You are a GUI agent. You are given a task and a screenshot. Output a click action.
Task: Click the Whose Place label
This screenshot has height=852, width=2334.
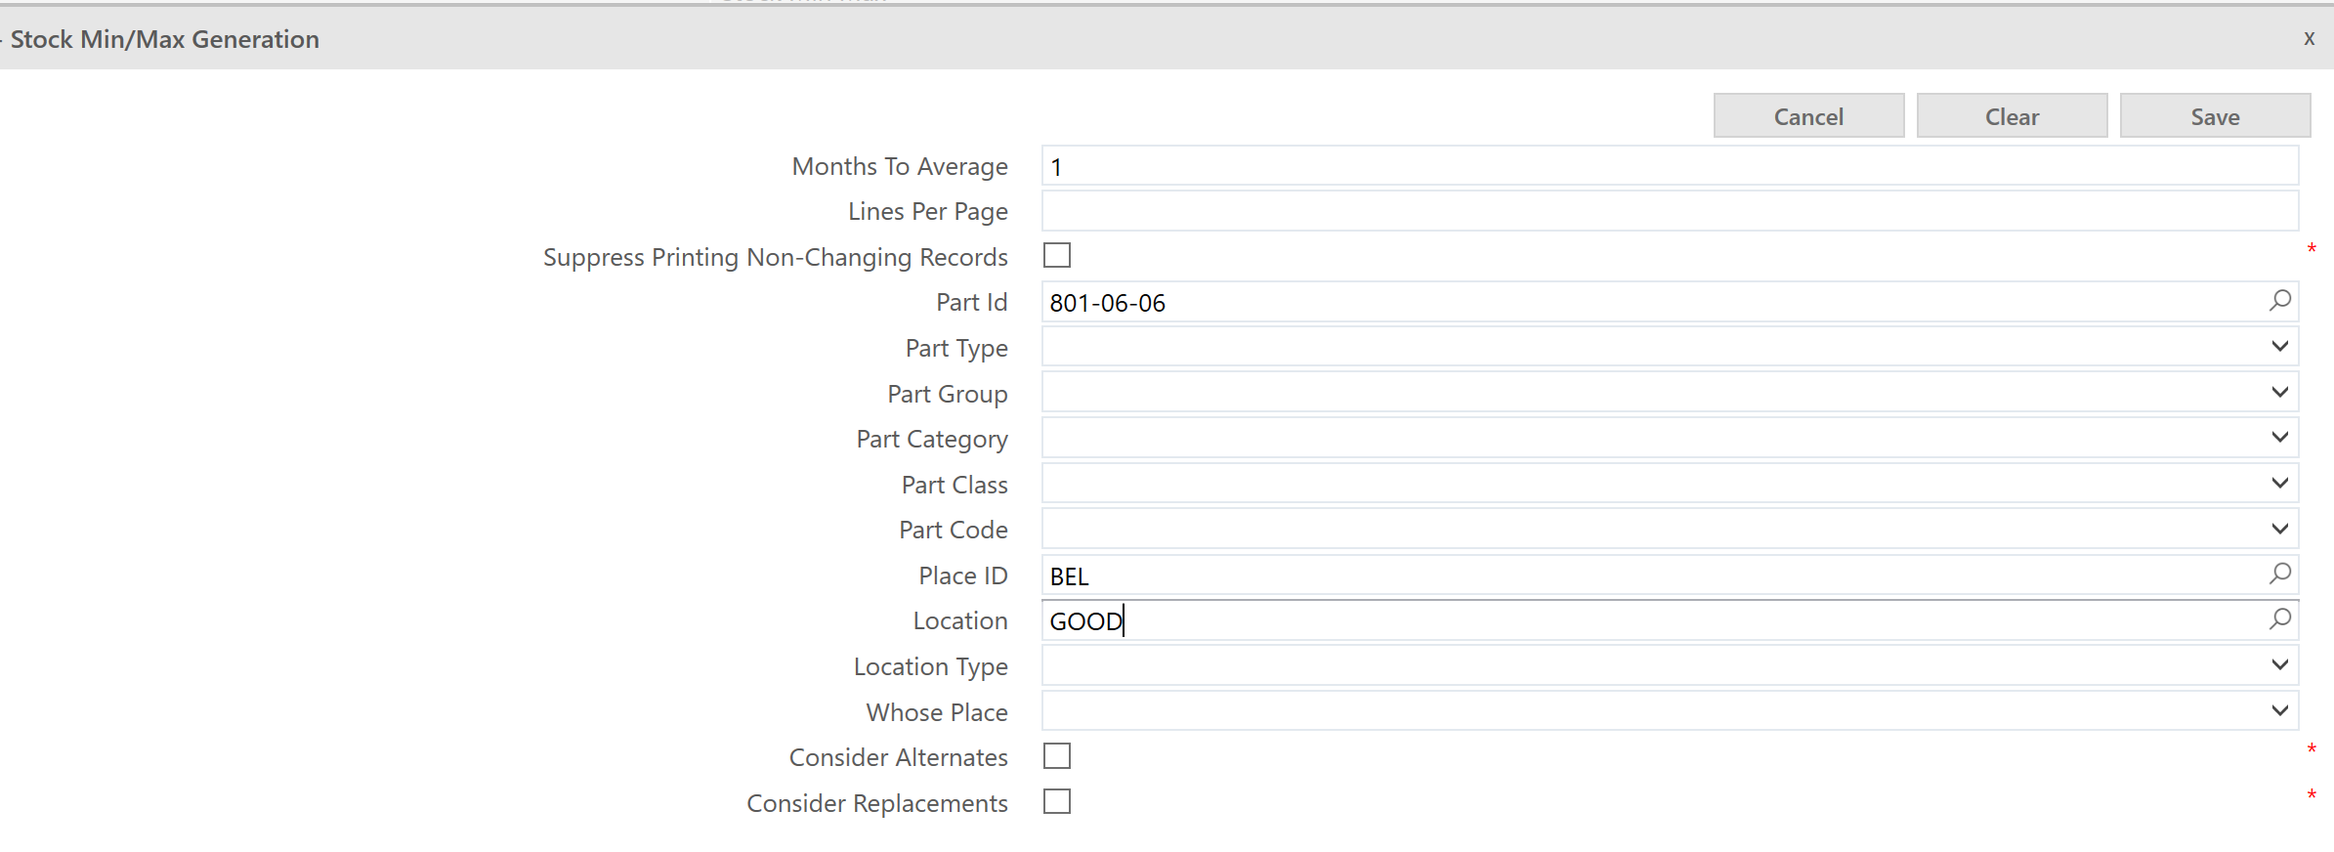click(x=937, y=712)
